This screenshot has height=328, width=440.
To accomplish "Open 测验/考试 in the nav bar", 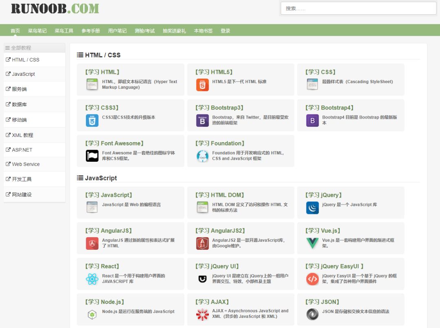I will coord(145,31).
